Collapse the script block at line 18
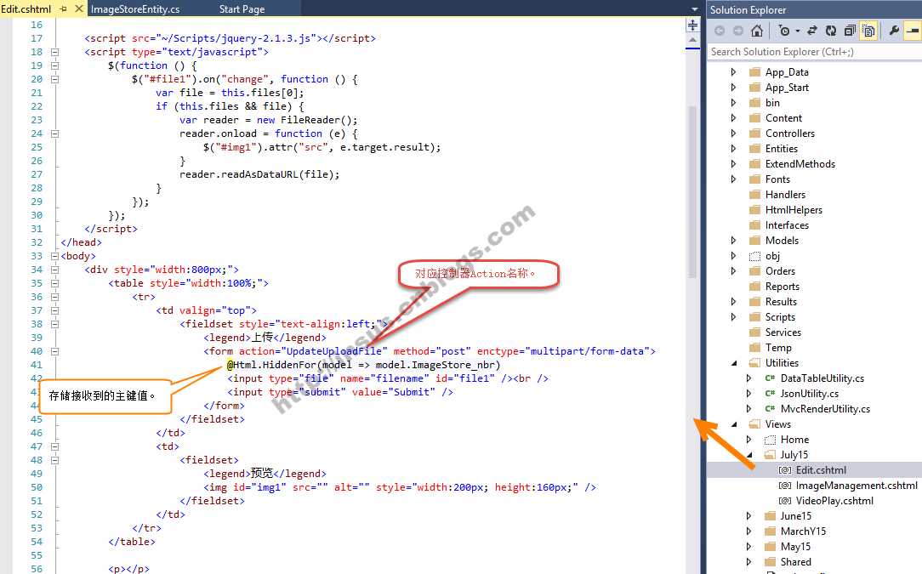This screenshot has width=922, height=574. click(54, 52)
